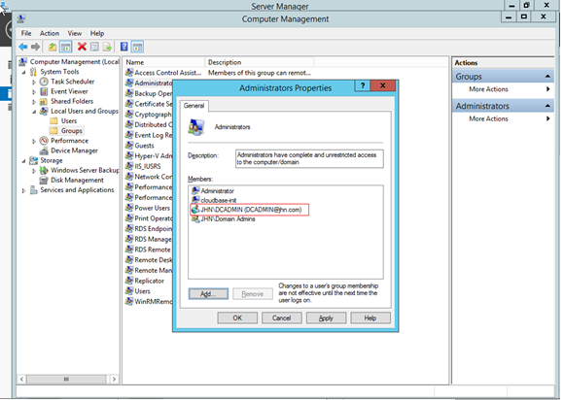Collapse the Storage tree node
The height and width of the screenshot is (400, 564).
[x=24, y=161]
